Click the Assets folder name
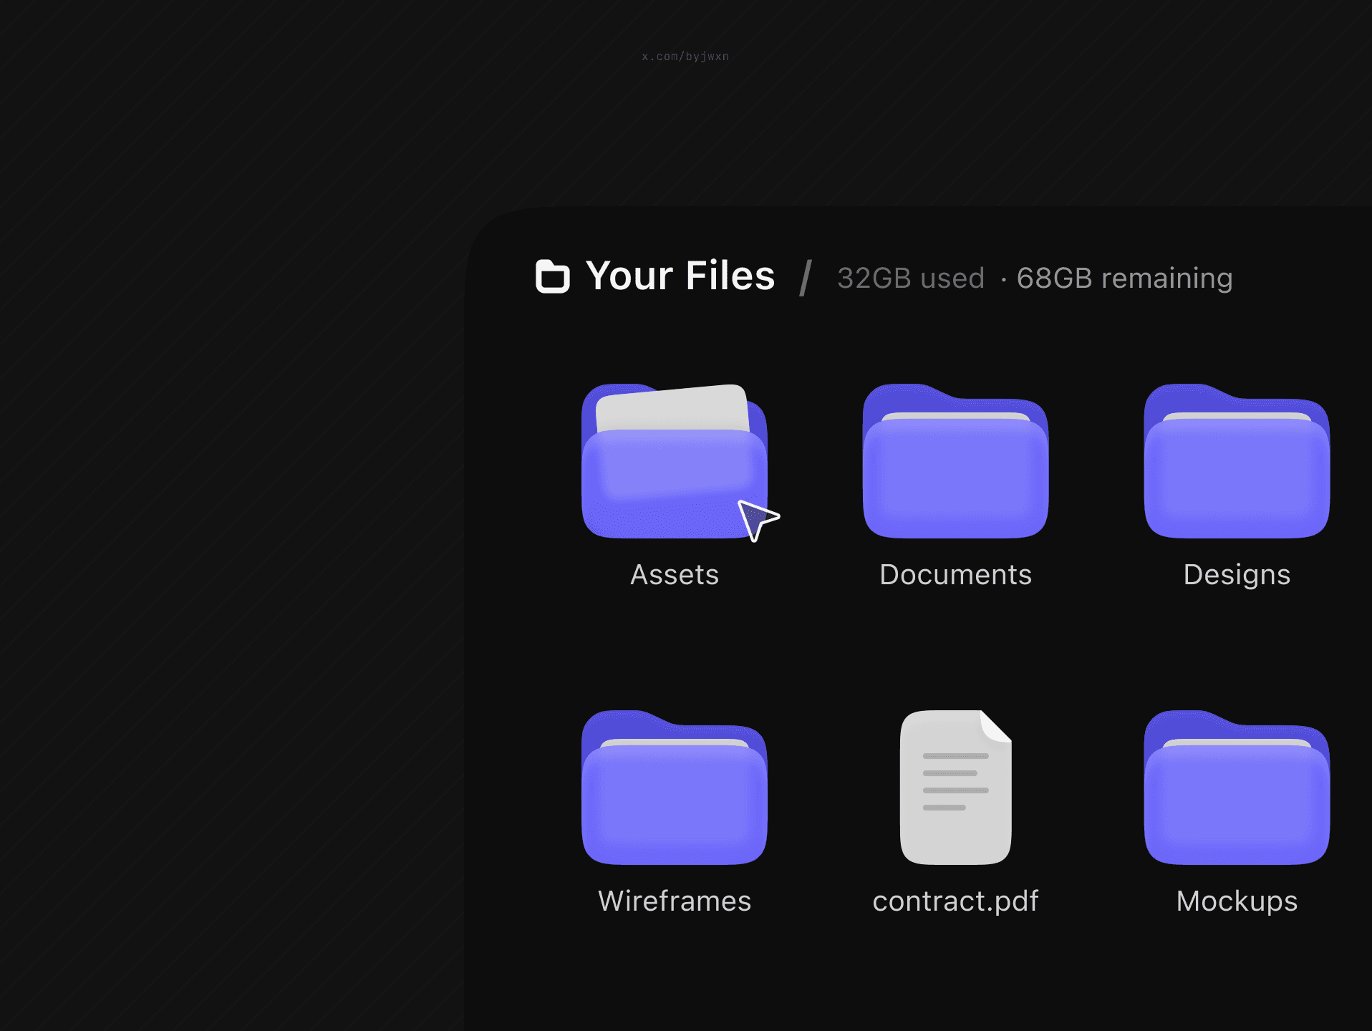 [675, 575]
